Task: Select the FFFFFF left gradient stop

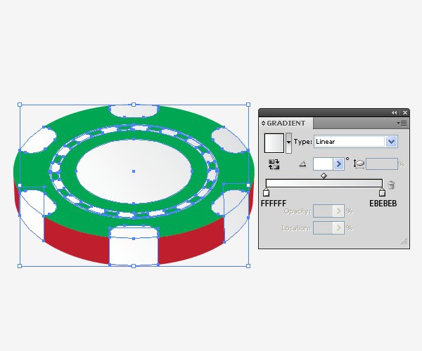Action: [x=266, y=192]
